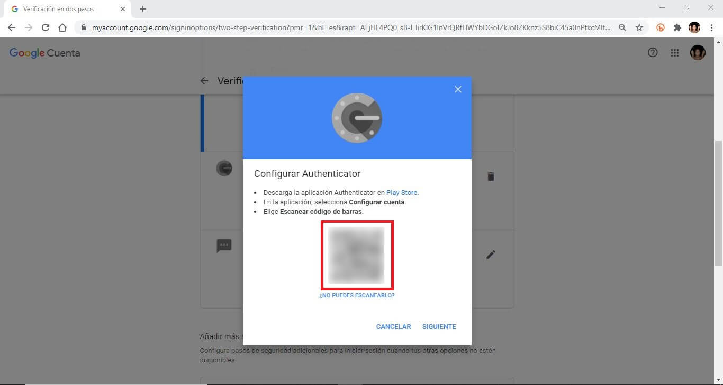Open a new browser tab
The height and width of the screenshot is (385, 723).
coord(143,9)
